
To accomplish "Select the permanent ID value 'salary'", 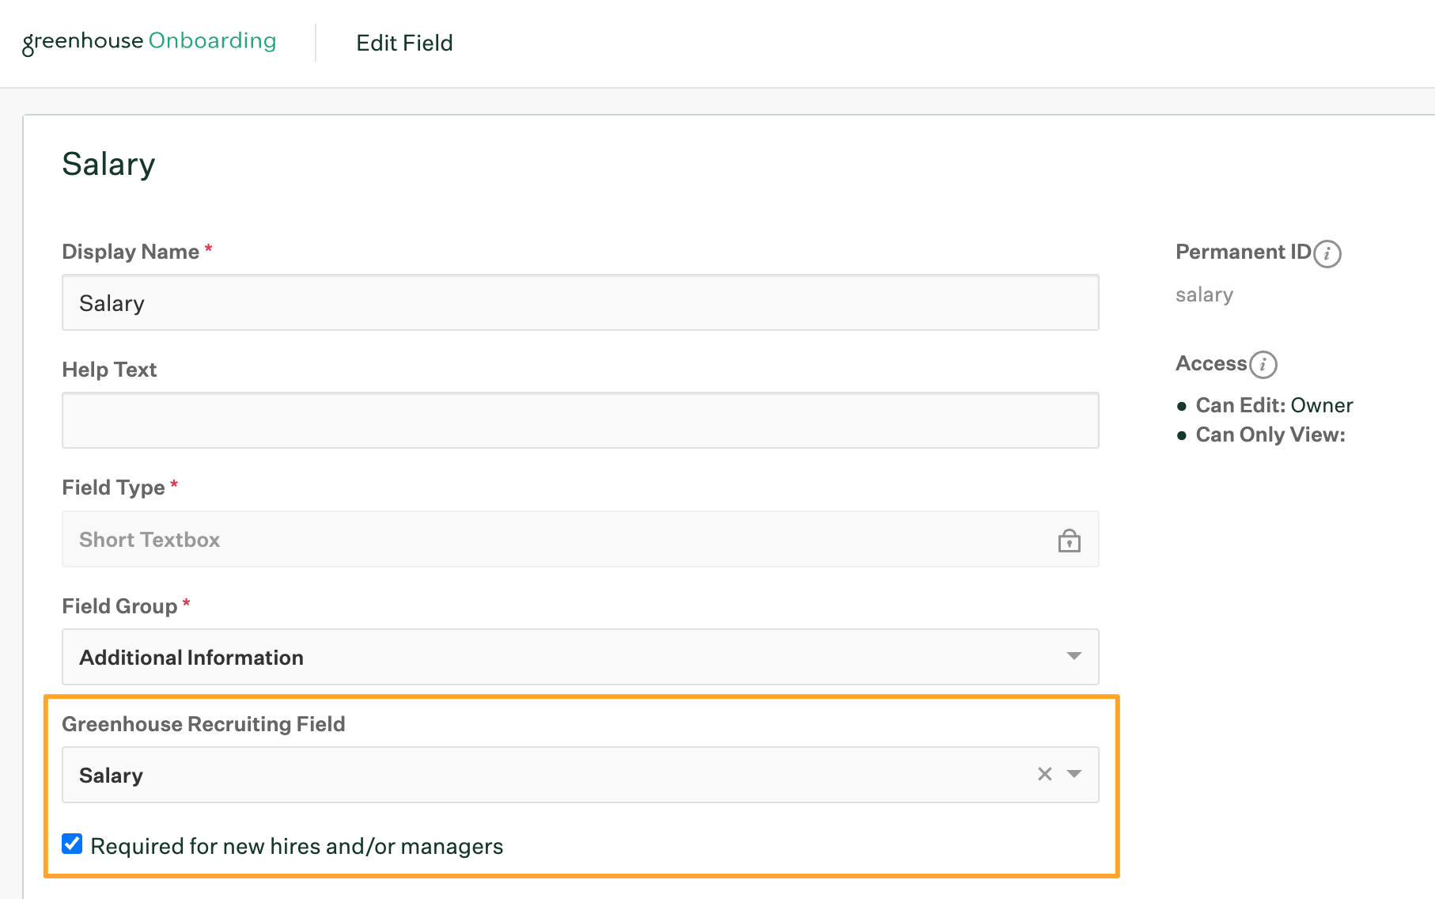I will [1204, 295].
